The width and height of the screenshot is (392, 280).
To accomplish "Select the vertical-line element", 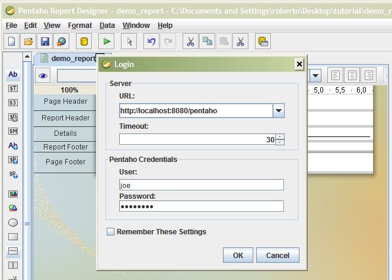I will 12,265.
